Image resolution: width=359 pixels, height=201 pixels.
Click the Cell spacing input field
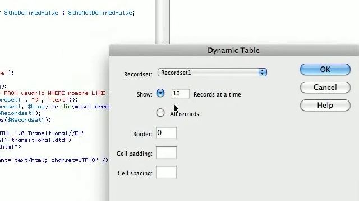[166, 172]
